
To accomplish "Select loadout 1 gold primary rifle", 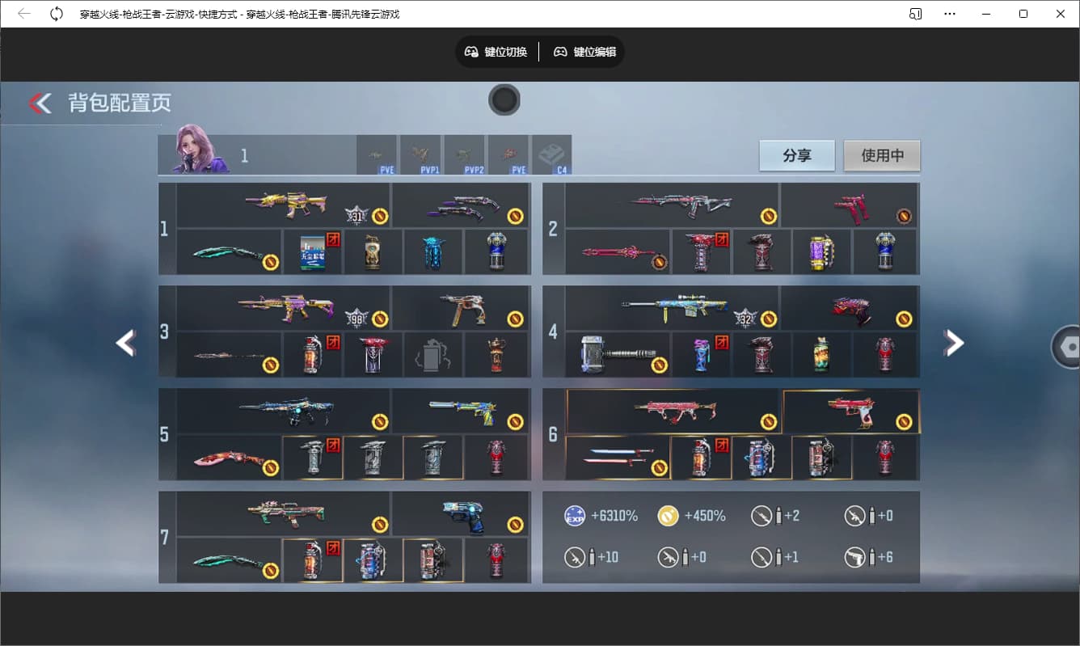I will tap(284, 205).
